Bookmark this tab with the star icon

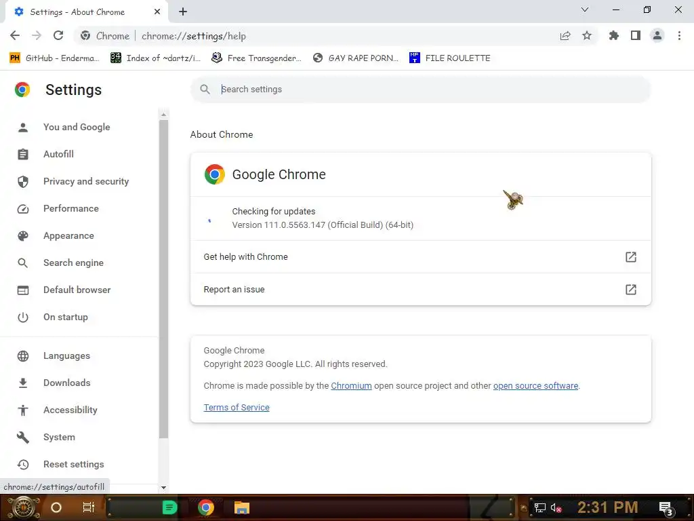pyautogui.click(x=587, y=35)
